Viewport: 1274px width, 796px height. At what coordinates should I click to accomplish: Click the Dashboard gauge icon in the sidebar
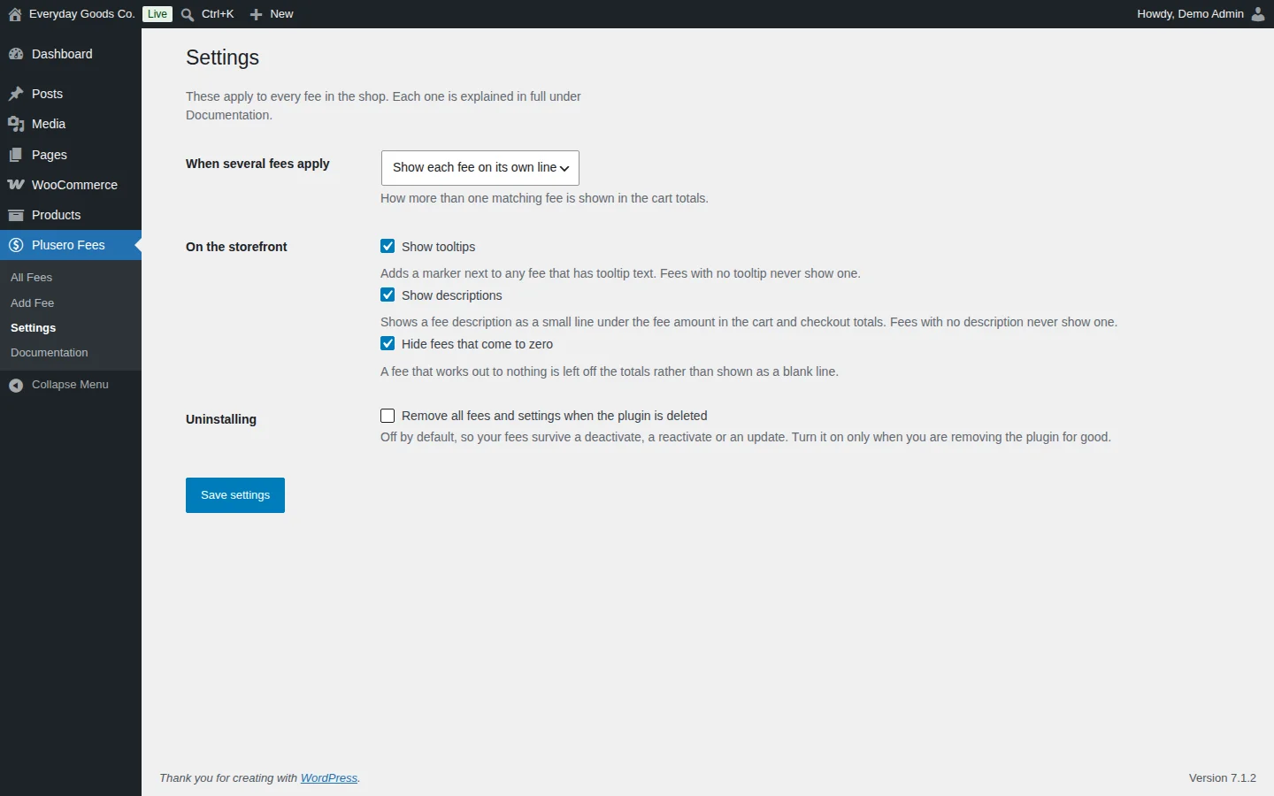pyautogui.click(x=16, y=54)
